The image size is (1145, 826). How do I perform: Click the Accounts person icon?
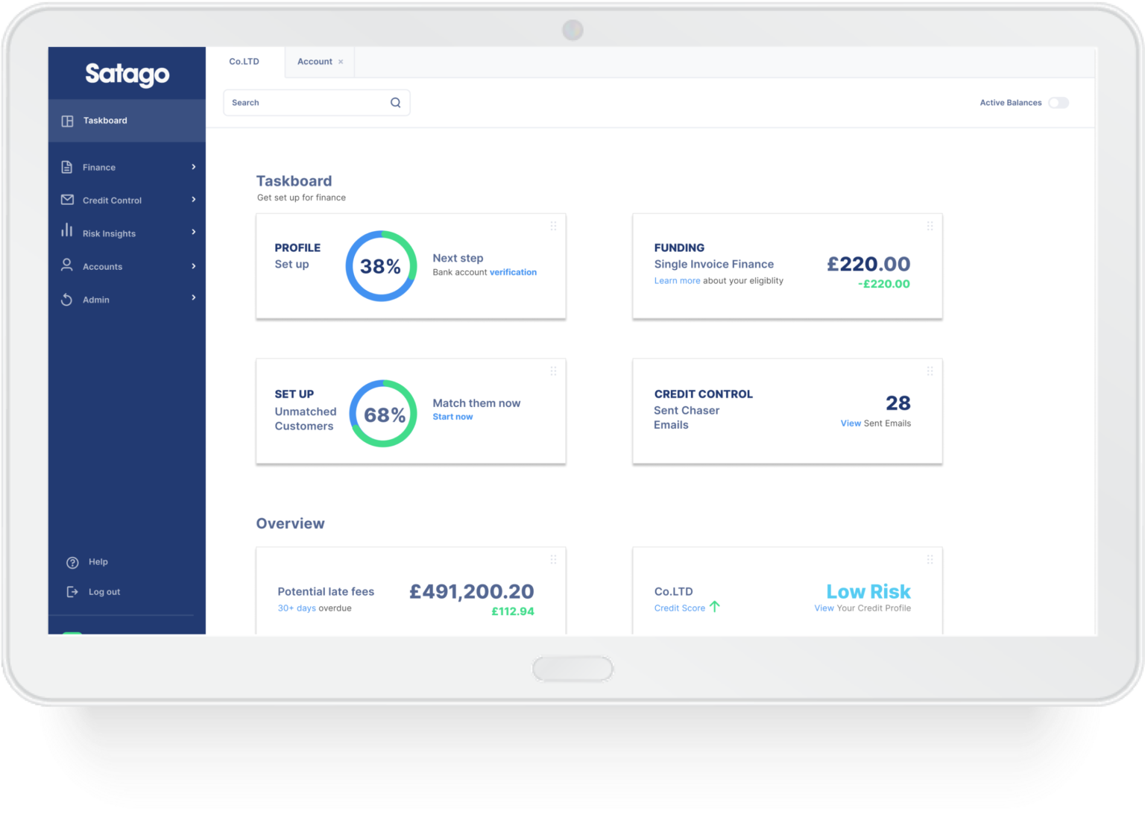[67, 265]
